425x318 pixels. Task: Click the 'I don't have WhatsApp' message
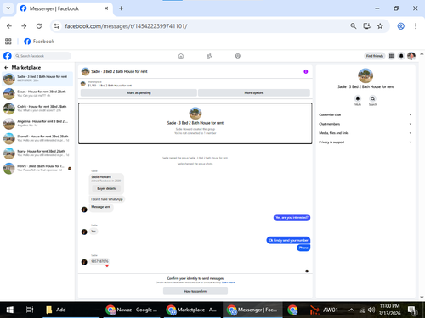107,199
